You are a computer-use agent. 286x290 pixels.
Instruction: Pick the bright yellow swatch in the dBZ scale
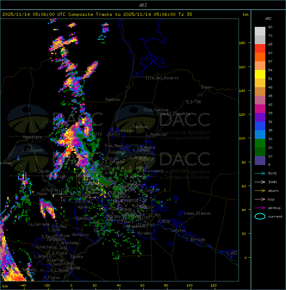260,74
